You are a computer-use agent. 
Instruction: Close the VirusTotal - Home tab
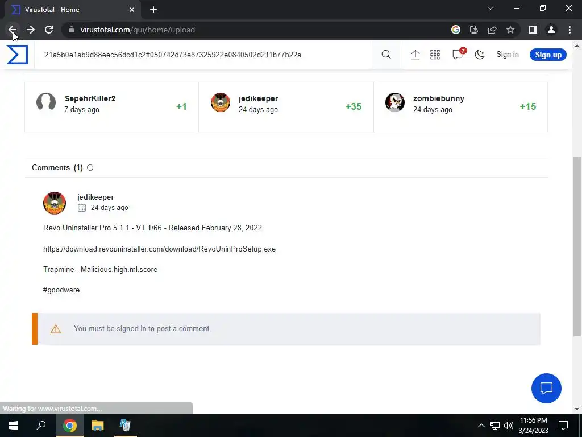pyautogui.click(x=132, y=10)
